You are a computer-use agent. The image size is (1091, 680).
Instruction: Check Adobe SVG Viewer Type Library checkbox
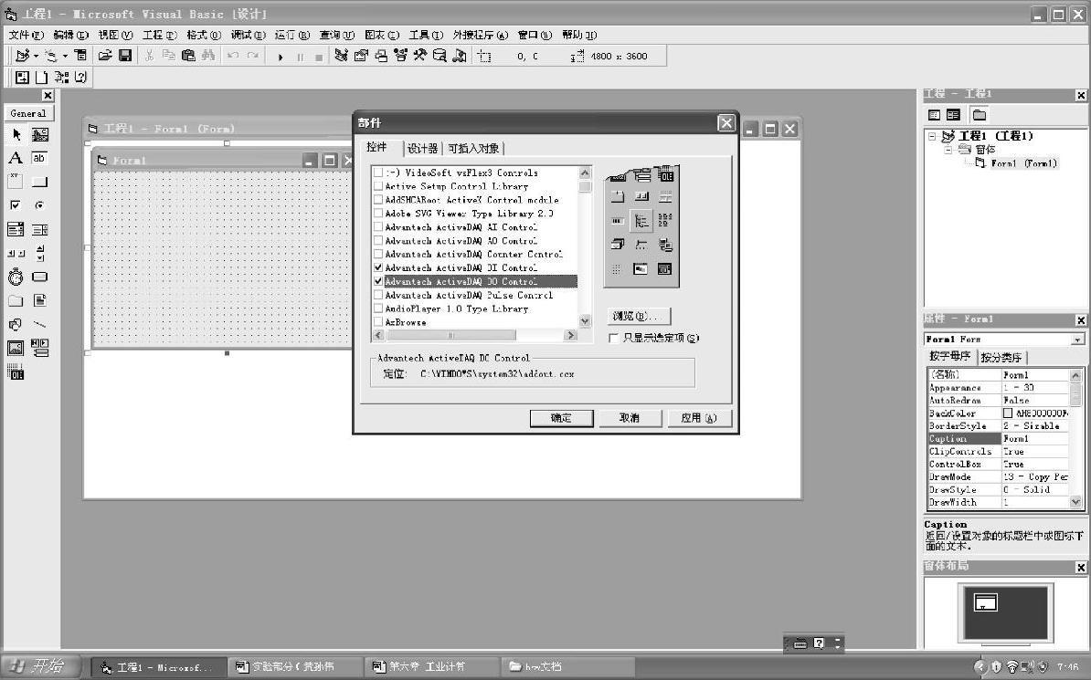click(x=378, y=214)
